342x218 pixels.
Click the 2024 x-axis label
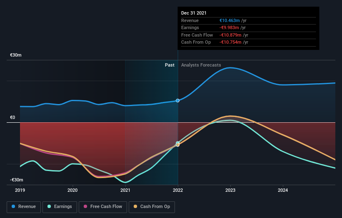[x=283, y=191]
